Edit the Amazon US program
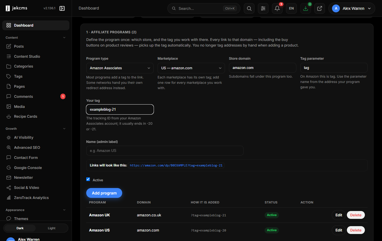Screen dimensions: 382x241 [339, 230]
